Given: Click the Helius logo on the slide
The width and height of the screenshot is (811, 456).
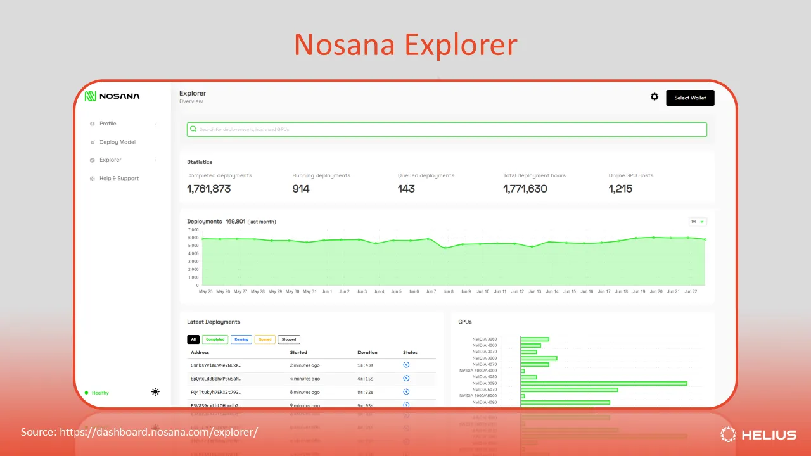Looking at the screenshot, I should point(758,434).
